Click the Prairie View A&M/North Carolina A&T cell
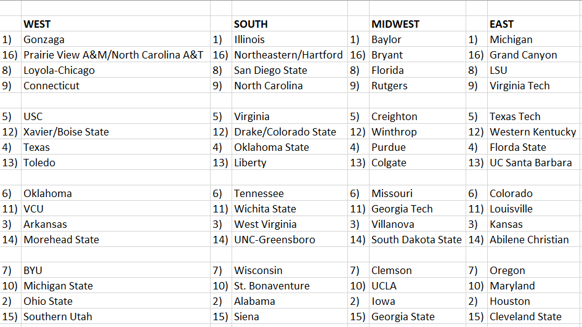This screenshot has width=582, height=327. click(x=113, y=55)
